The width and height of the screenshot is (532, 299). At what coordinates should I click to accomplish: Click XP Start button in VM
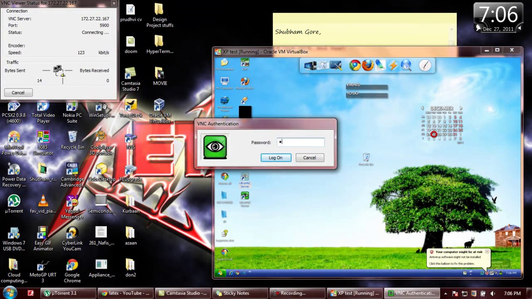coord(220,273)
